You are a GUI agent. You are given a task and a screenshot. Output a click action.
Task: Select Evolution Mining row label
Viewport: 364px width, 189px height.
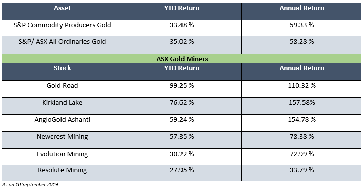tap(62, 154)
